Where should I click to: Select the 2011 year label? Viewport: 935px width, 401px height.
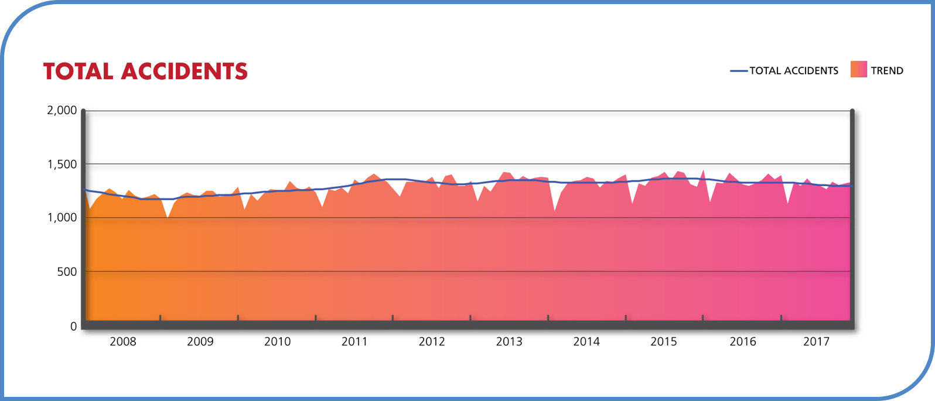[x=354, y=342]
